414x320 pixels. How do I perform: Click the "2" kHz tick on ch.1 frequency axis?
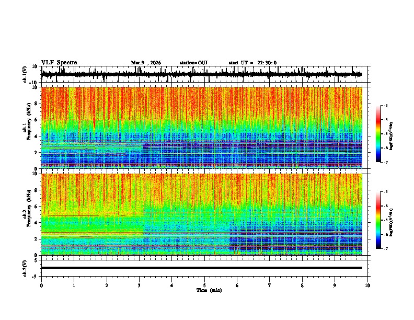[36, 153]
